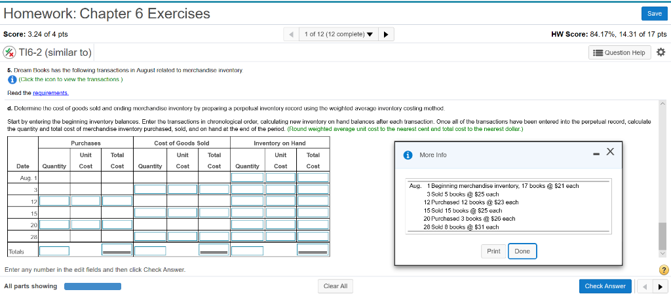Select Totals Purchases total cost field
Viewport: 671px width, 296px height.
(x=117, y=250)
